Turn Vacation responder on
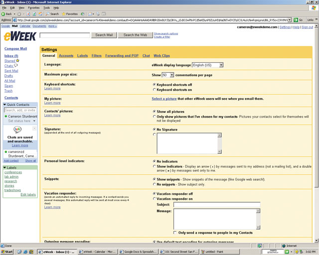Screen dimensions: 319x255 (154, 199)
